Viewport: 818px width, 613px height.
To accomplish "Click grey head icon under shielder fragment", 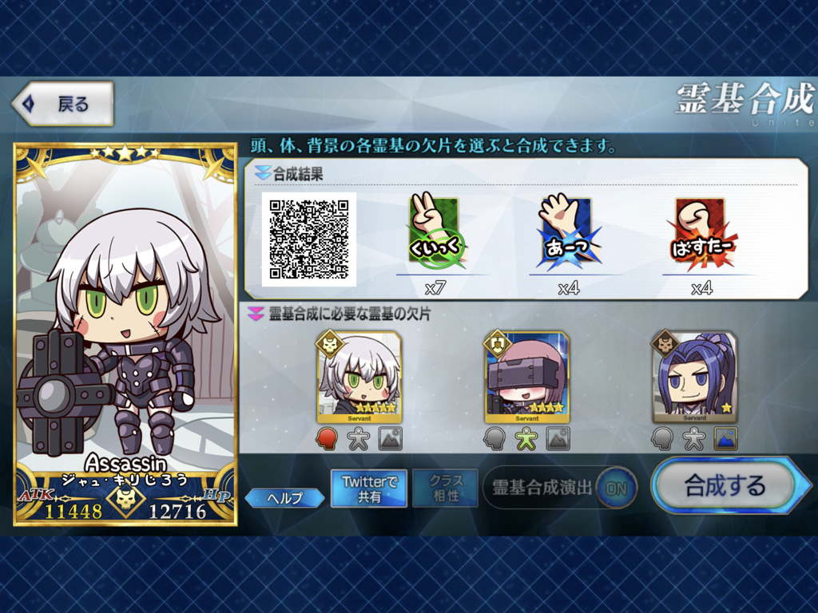I will coord(494,439).
